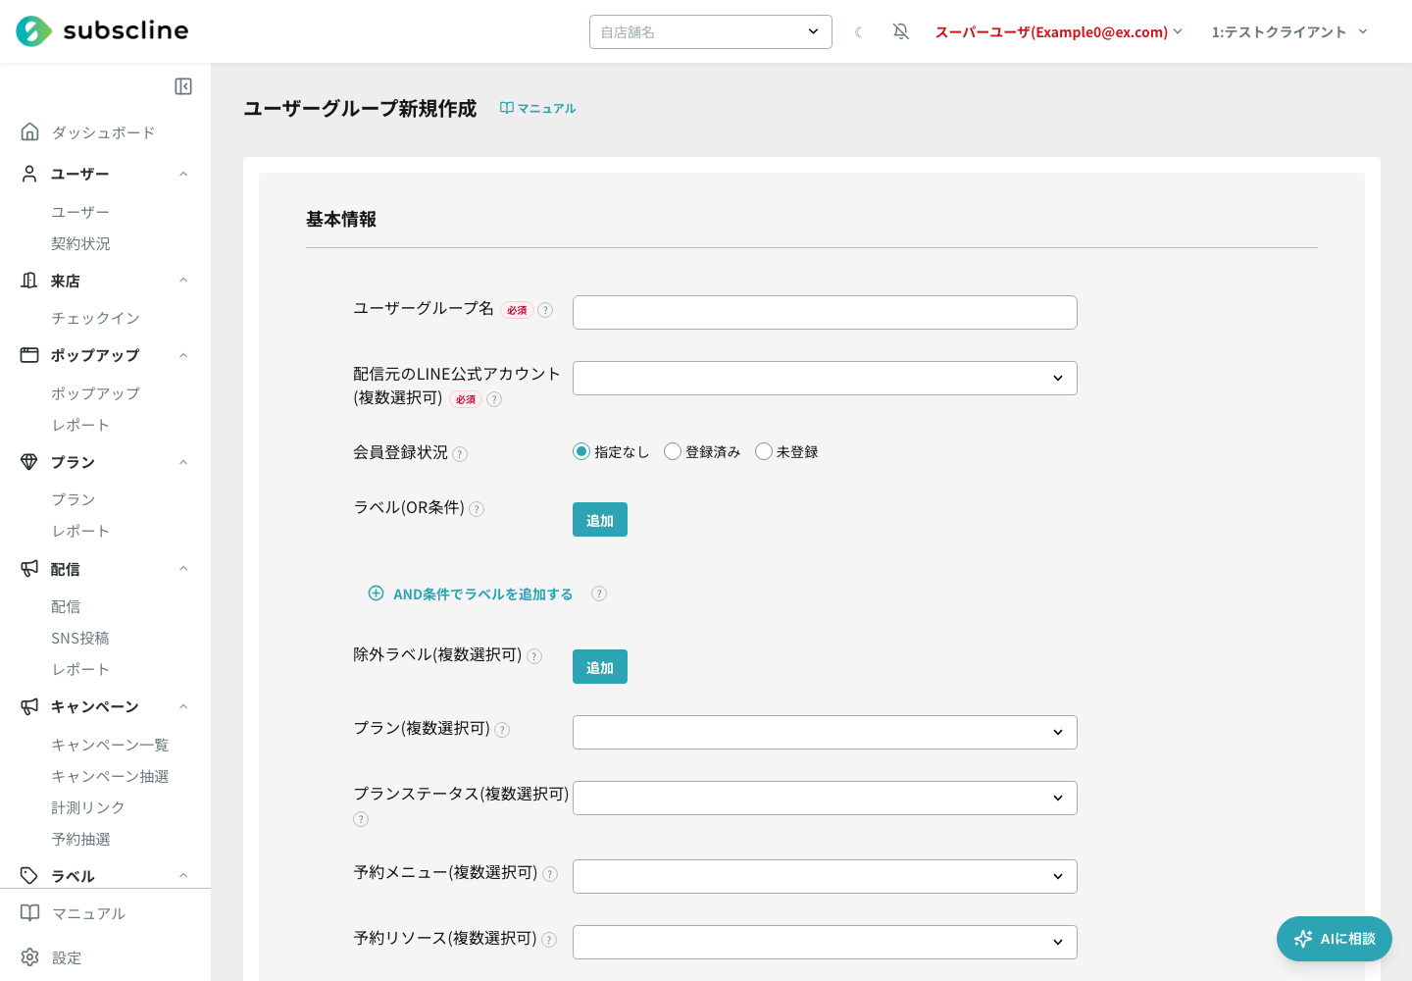Screen dimensions: 1412x981
Task: Open 計測リンク in the sidebar
Action: point(88,807)
